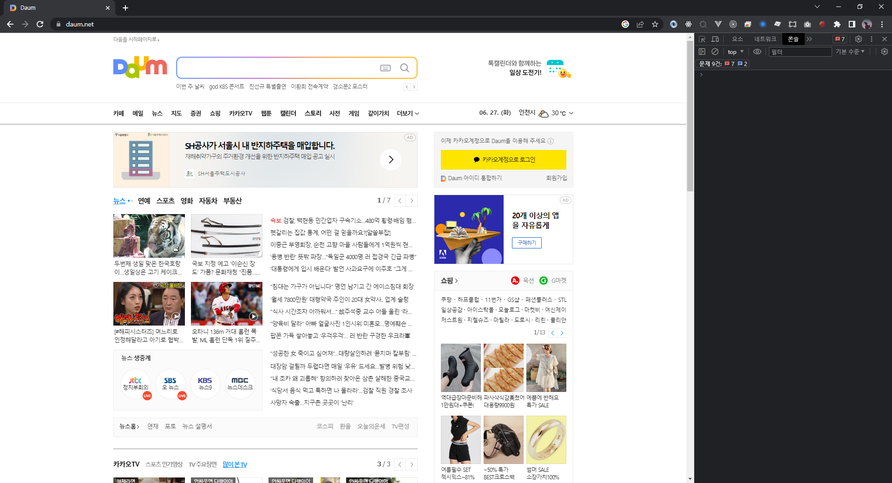
Task: Go to previous news page arrow
Action: (x=400, y=201)
